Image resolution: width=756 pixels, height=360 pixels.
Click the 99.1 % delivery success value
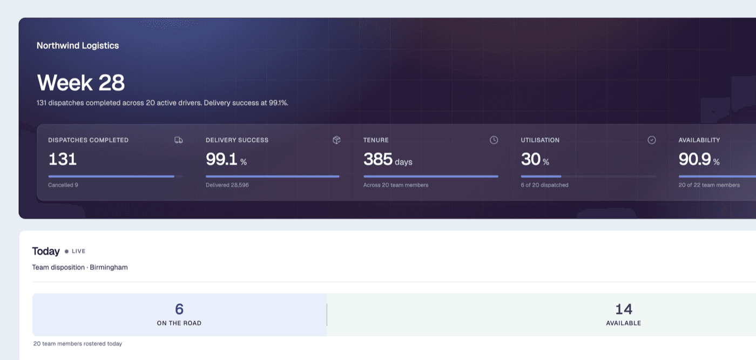[226, 159]
